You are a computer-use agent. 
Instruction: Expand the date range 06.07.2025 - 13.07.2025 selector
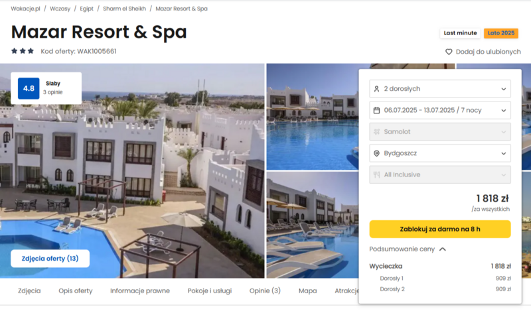(440, 110)
